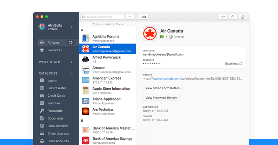
Task: Expand the All Vaults chevron
Action: (72, 27)
